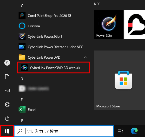Open CyberLink PowerDirector 16 for NEC icon
Viewport: 145px width, 137px height.
[22, 47]
